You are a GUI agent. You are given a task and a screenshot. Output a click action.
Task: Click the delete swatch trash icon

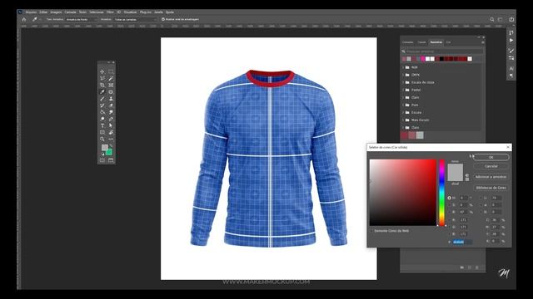click(477, 267)
